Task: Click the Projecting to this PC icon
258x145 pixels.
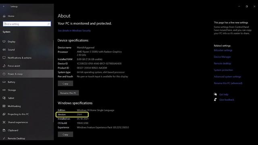Action: point(4,114)
